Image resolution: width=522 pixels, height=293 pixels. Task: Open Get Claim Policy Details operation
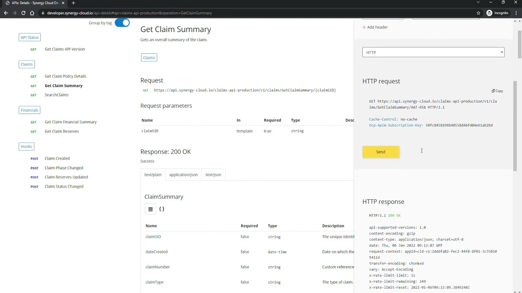coord(65,76)
